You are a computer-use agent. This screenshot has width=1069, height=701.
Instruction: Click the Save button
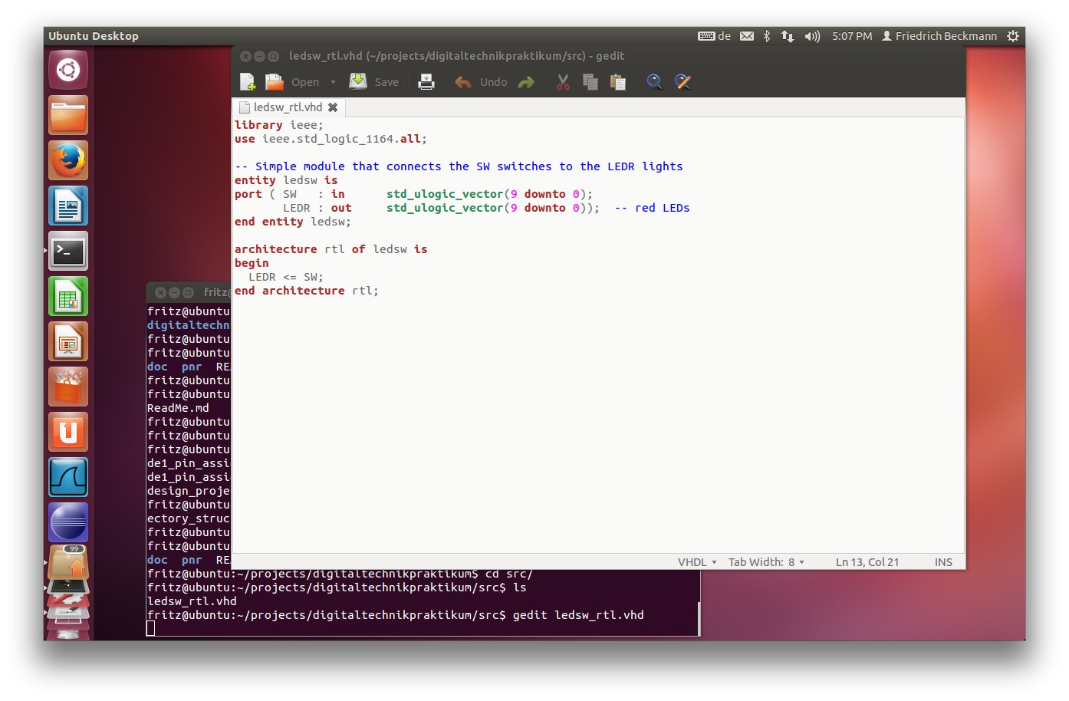click(374, 82)
